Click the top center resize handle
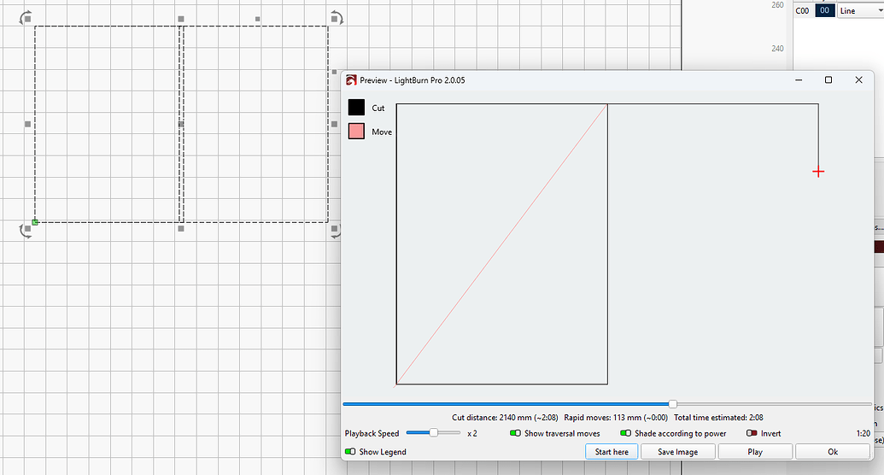Viewport: 884px width, 475px height. [x=181, y=19]
